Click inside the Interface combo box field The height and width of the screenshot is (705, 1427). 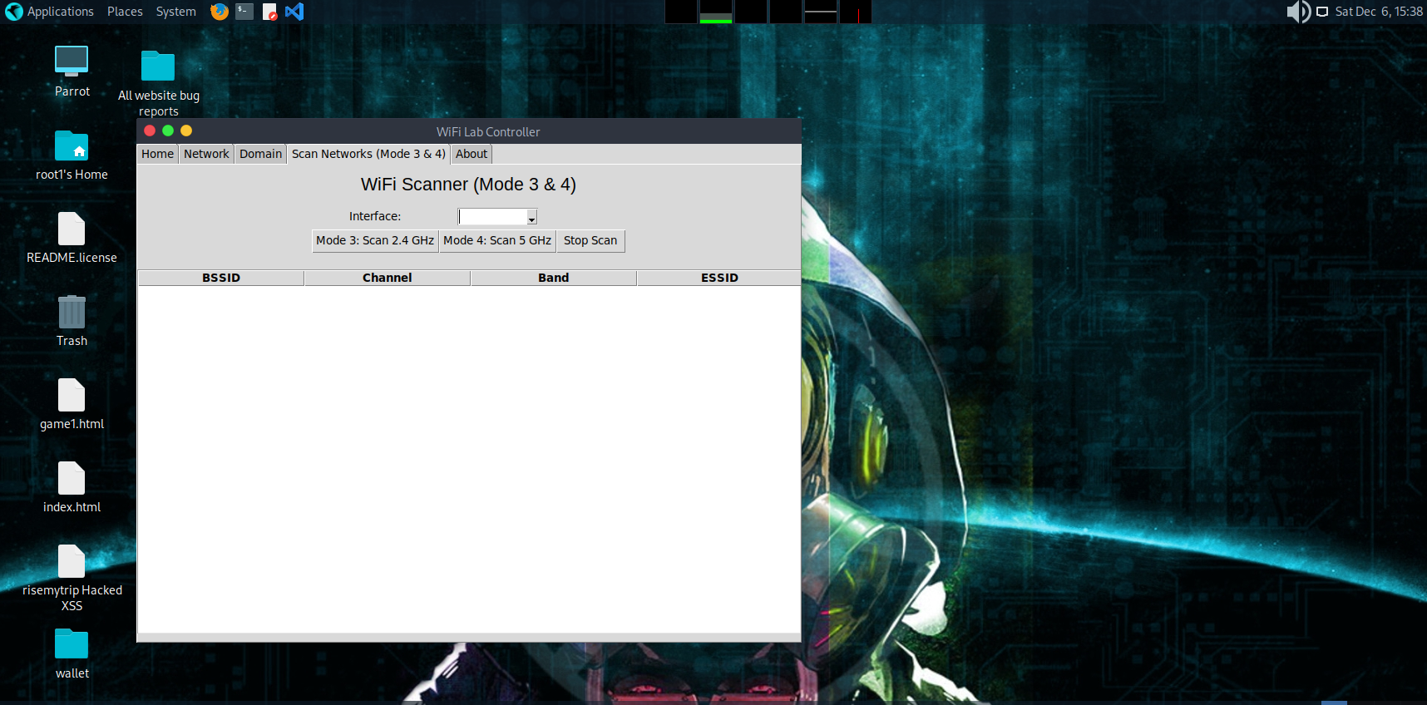[492, 217]
